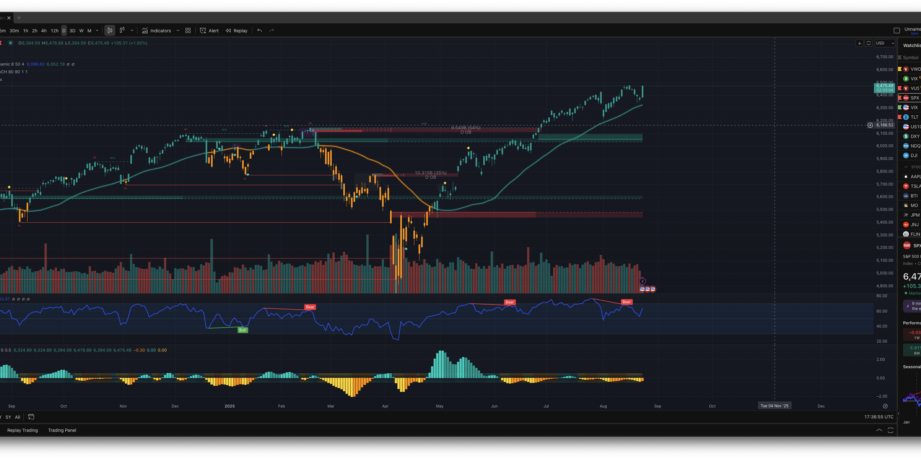Viewport: 921px width, 460px height.
Task: Open the USD currency dropdown
Action: pos(884,43)
